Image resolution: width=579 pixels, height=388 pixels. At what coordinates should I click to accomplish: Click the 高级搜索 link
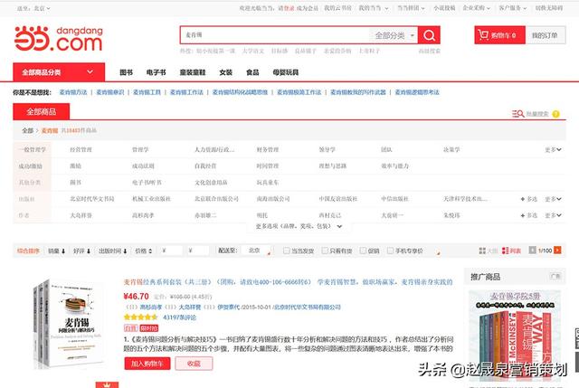429,51
